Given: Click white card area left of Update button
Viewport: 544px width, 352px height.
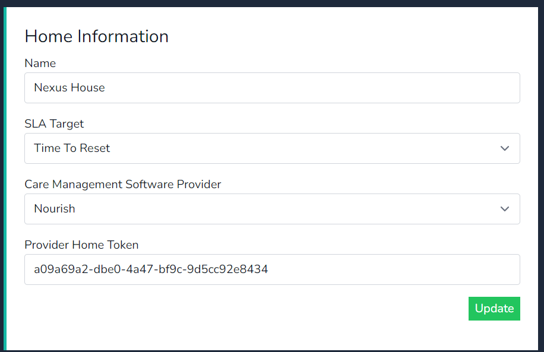Looking at the screenshot, I should tap(297, 309).
